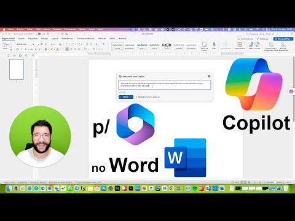Align text left in the paragraph group

(67, 49)
